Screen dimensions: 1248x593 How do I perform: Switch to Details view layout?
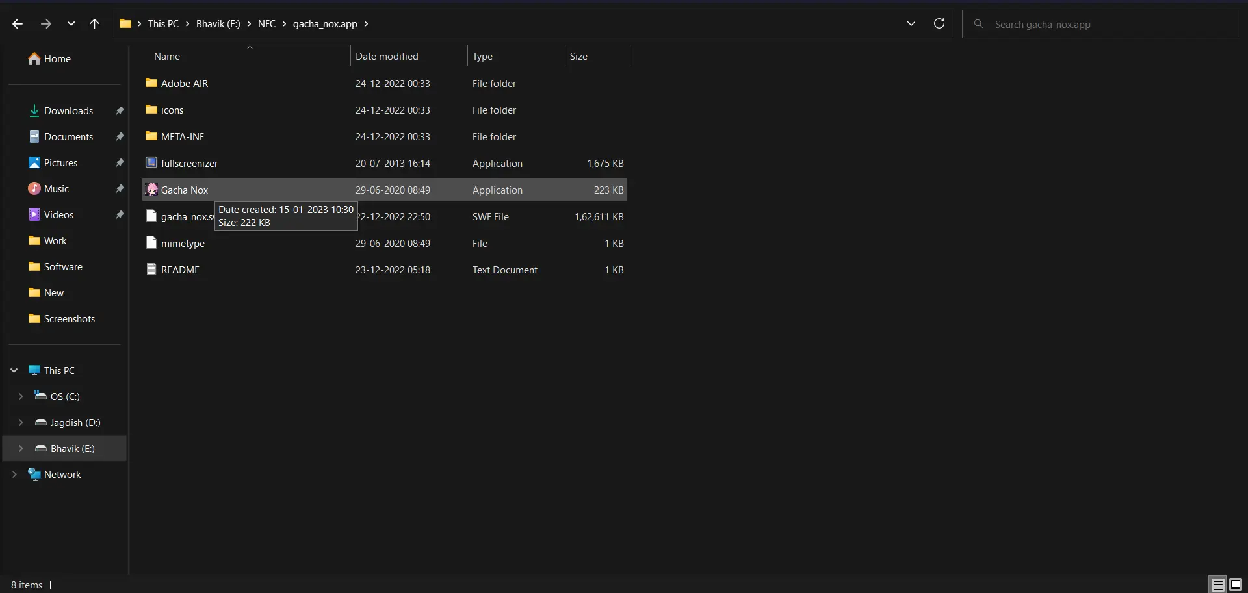pos(1217,585)
